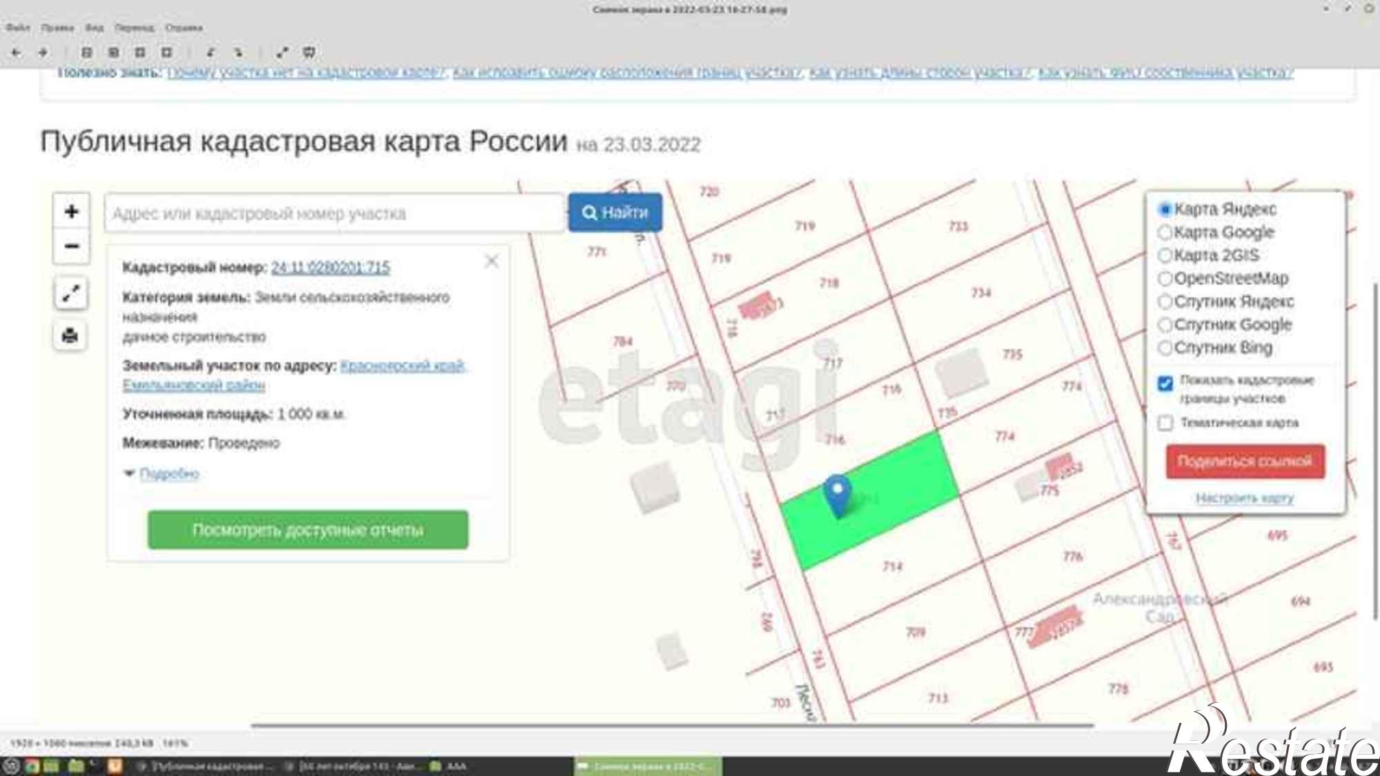Zoom out the map with minus button
1380x776 pixels.
[71, 246]
